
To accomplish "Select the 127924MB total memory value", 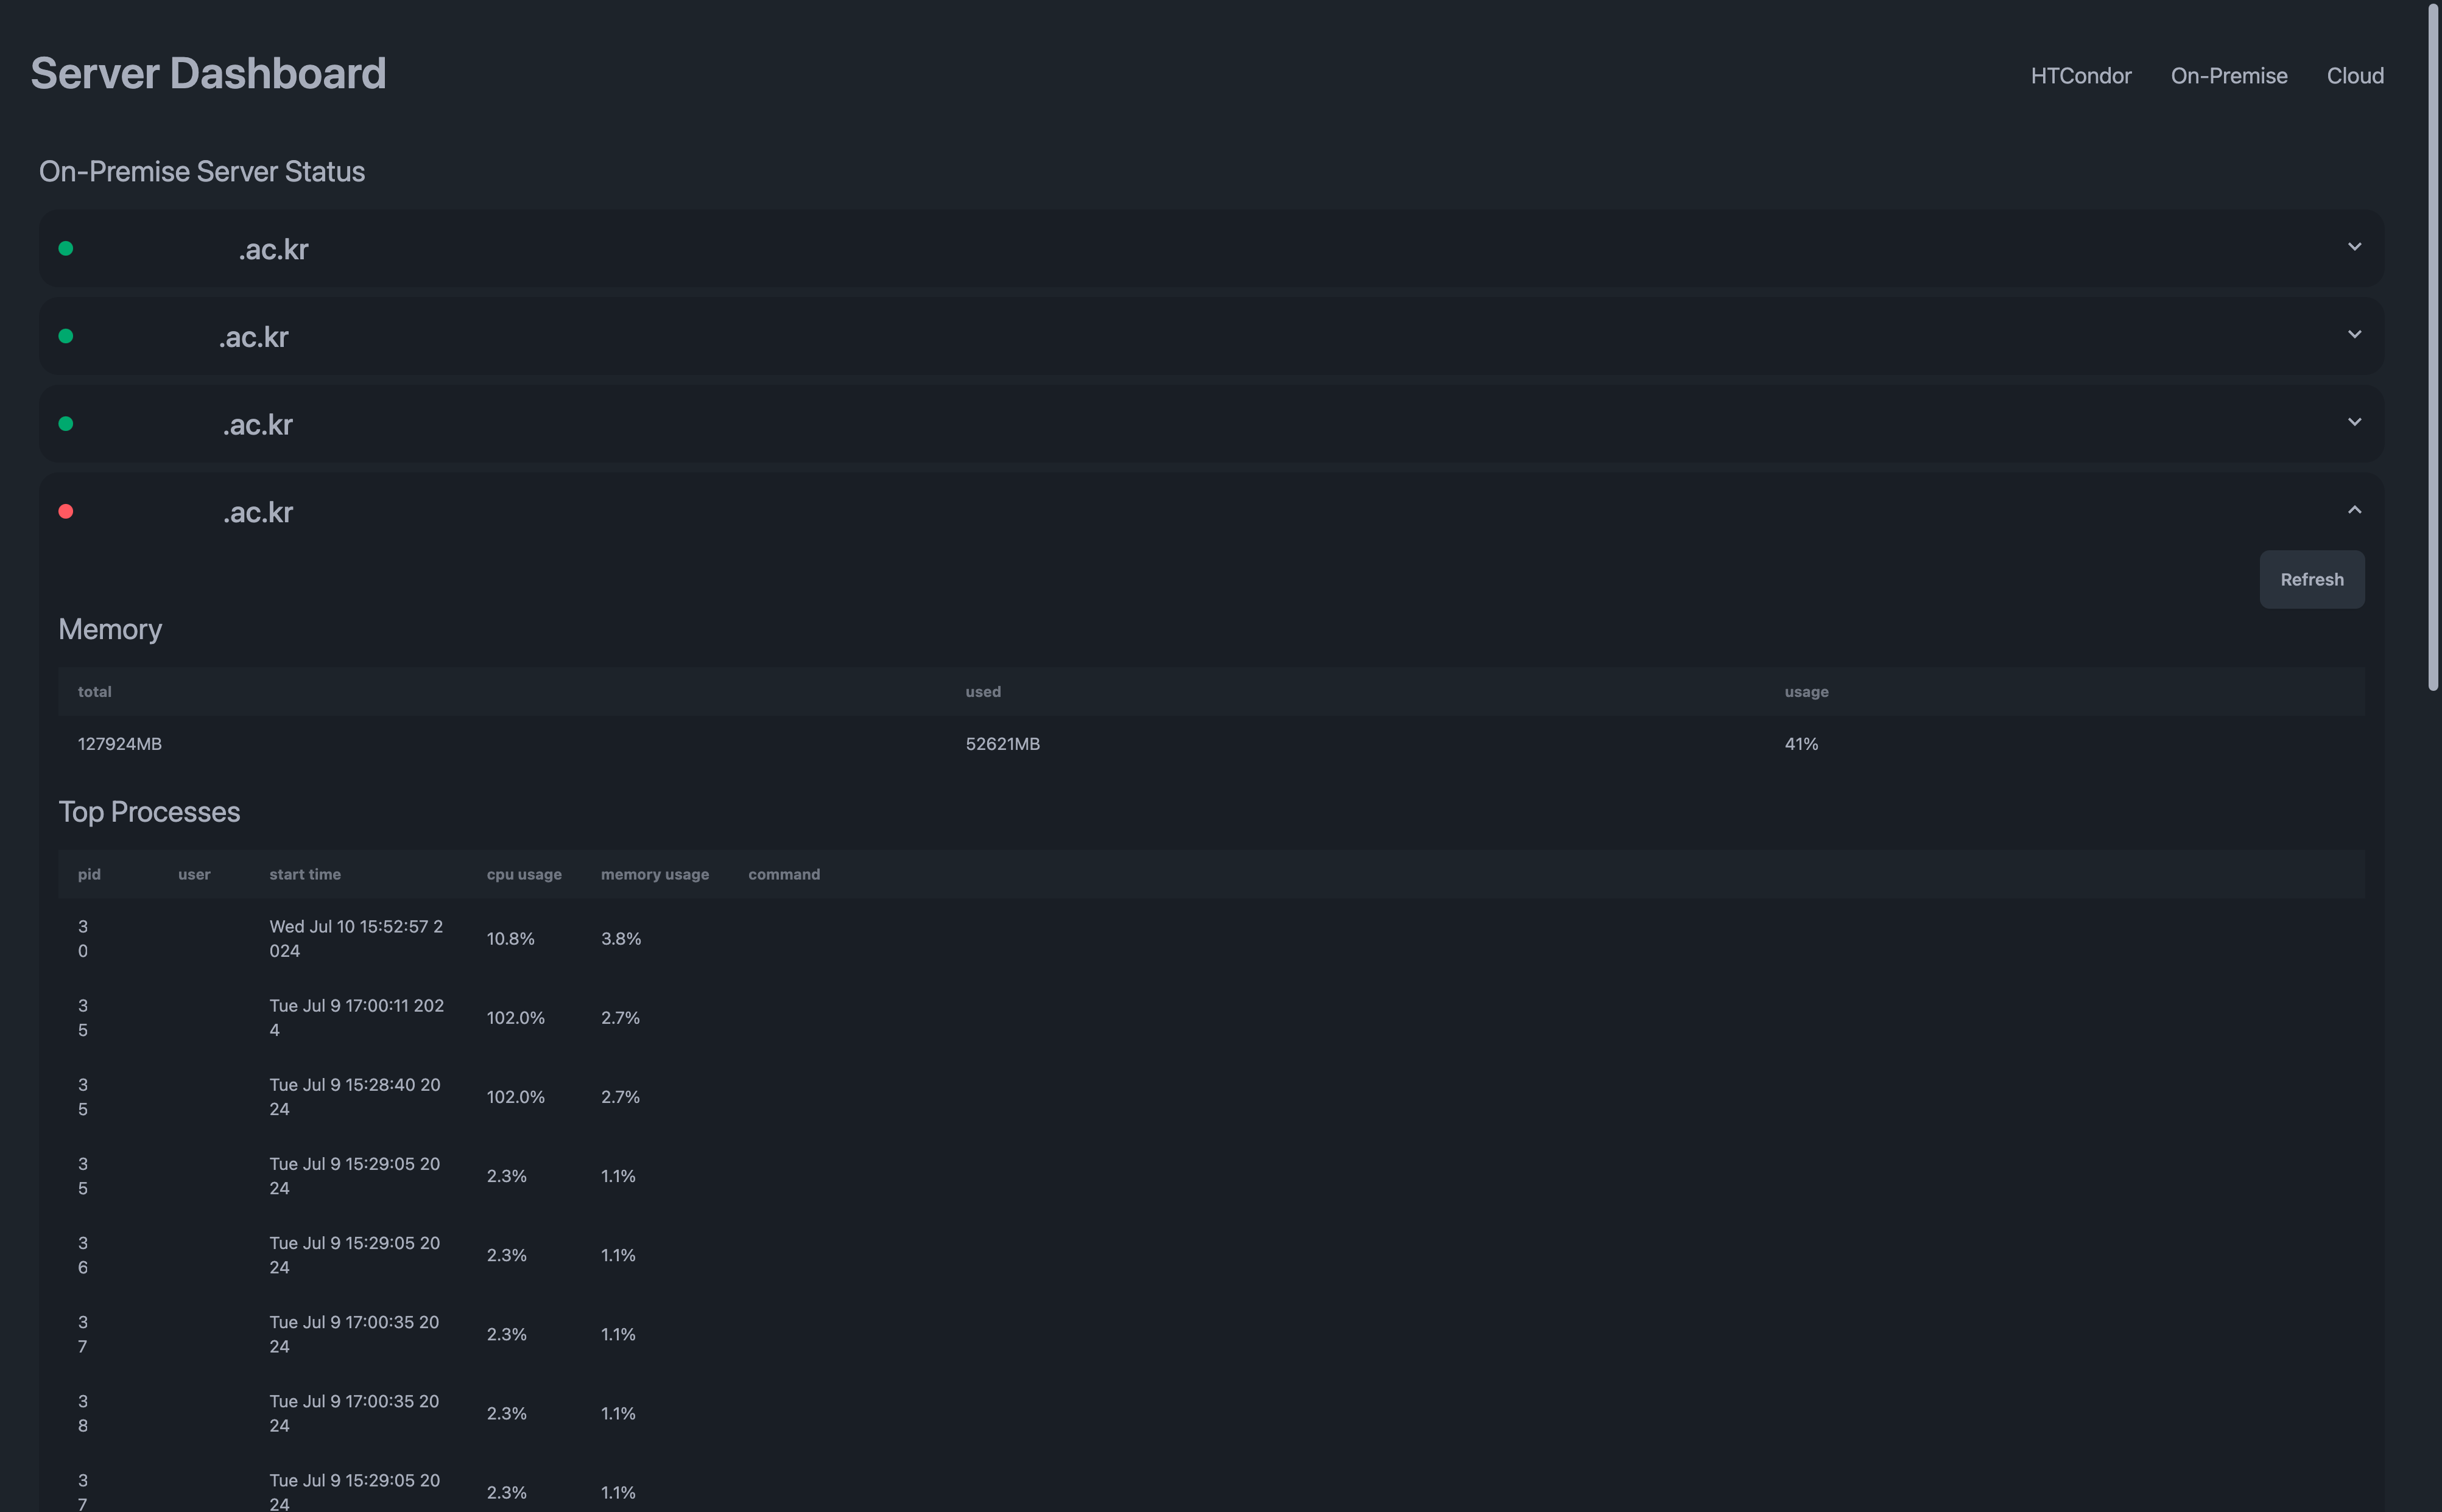I will [x=120, y=744].
